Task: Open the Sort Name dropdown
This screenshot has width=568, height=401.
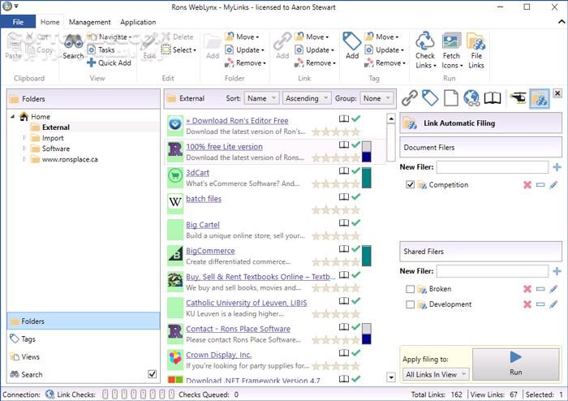Action: coord(261,98)
